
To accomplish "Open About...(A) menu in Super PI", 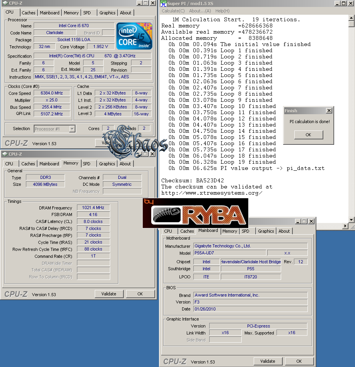I will click(200, 11).
